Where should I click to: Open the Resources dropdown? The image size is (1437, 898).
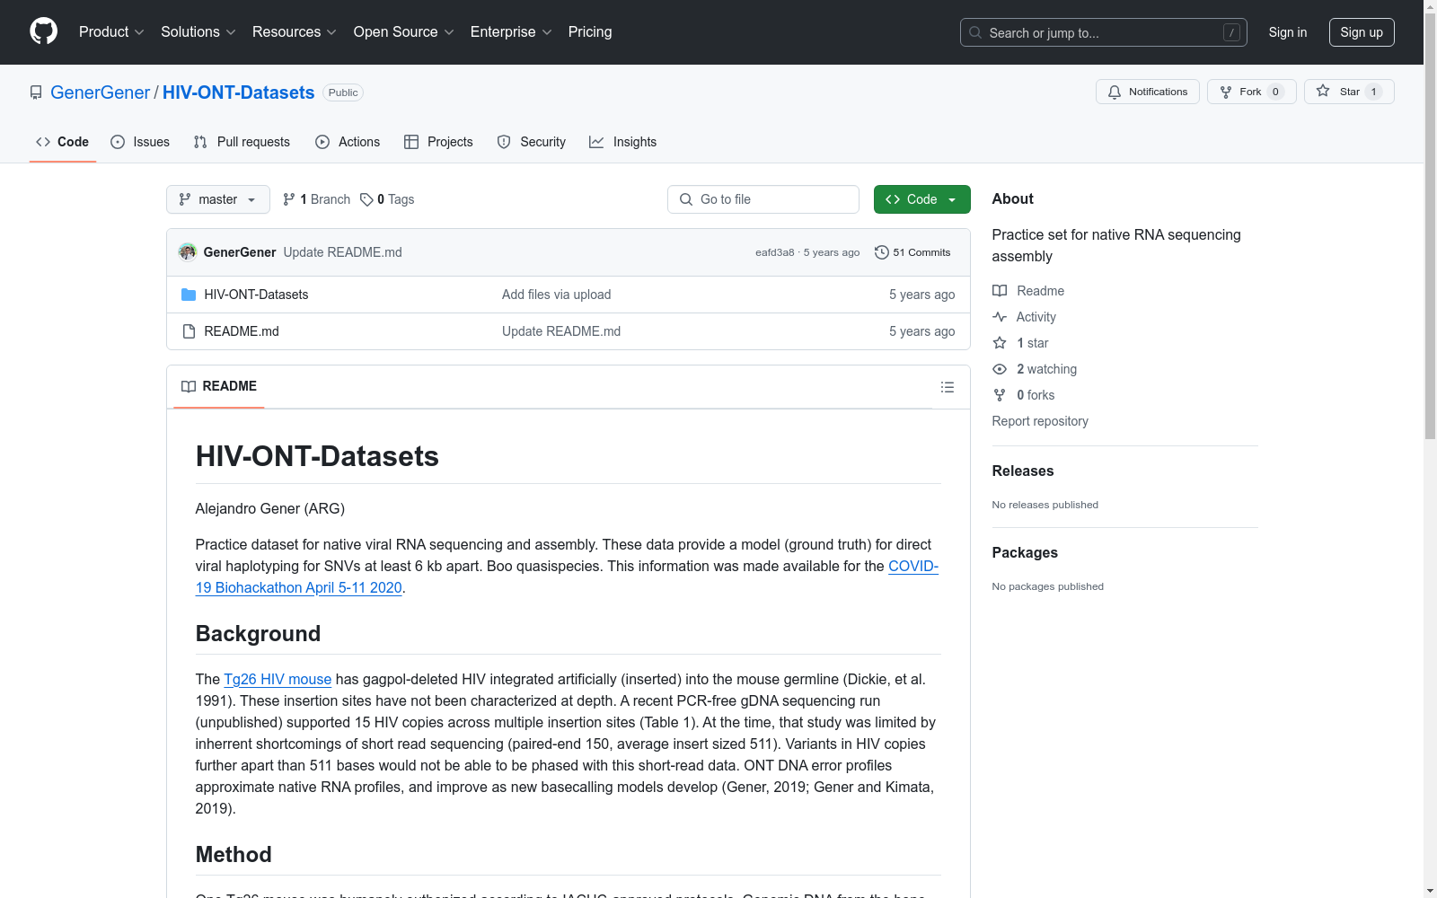[295, 31]
